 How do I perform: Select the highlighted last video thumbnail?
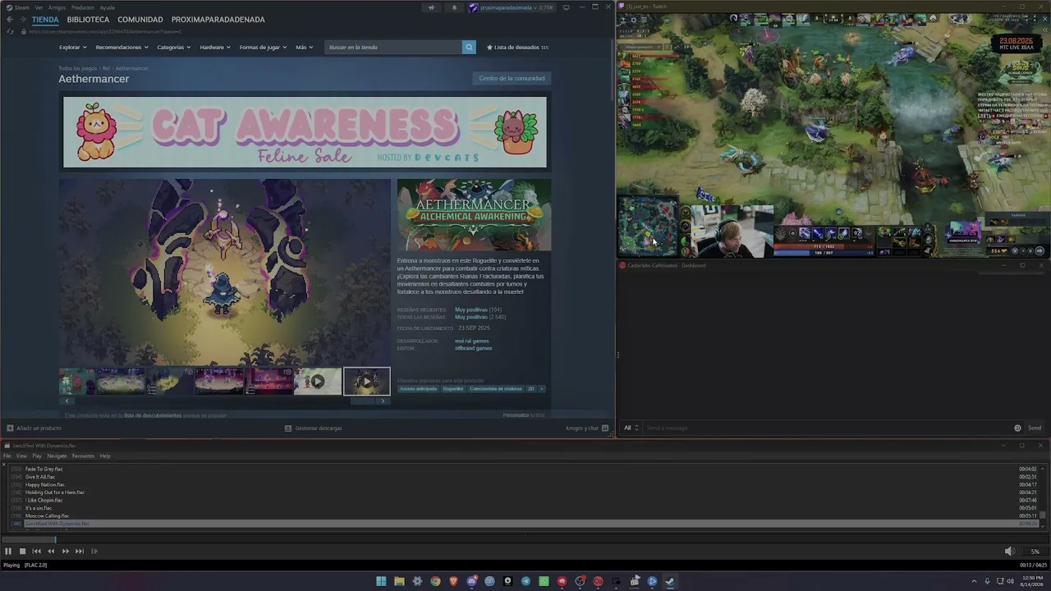366,381
